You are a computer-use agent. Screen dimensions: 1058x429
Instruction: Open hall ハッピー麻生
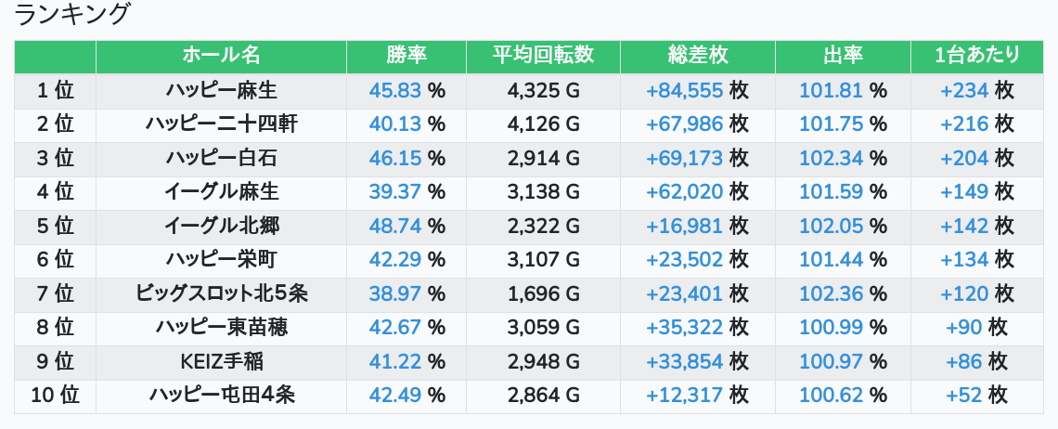click(x=221, y=91)
